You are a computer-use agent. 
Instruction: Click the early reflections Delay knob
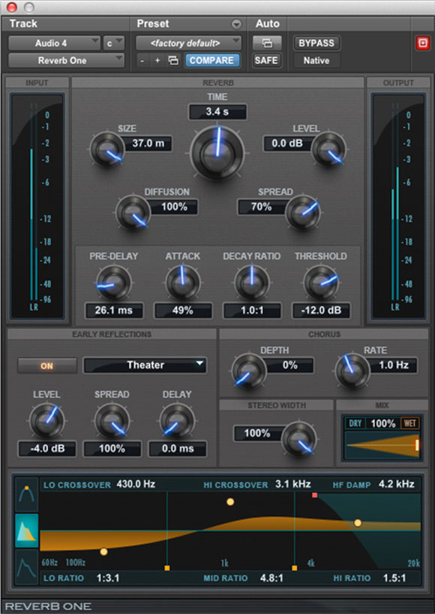pos(177,421)
